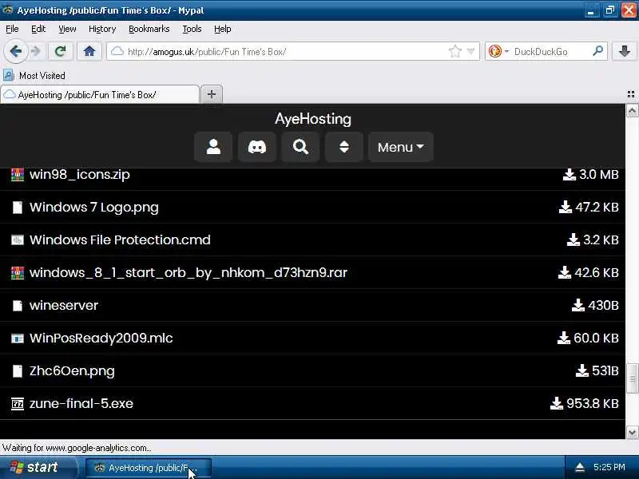Viewport: 639px width, 479px height.
Task: Open the File menu
Action: click(12, 29)
